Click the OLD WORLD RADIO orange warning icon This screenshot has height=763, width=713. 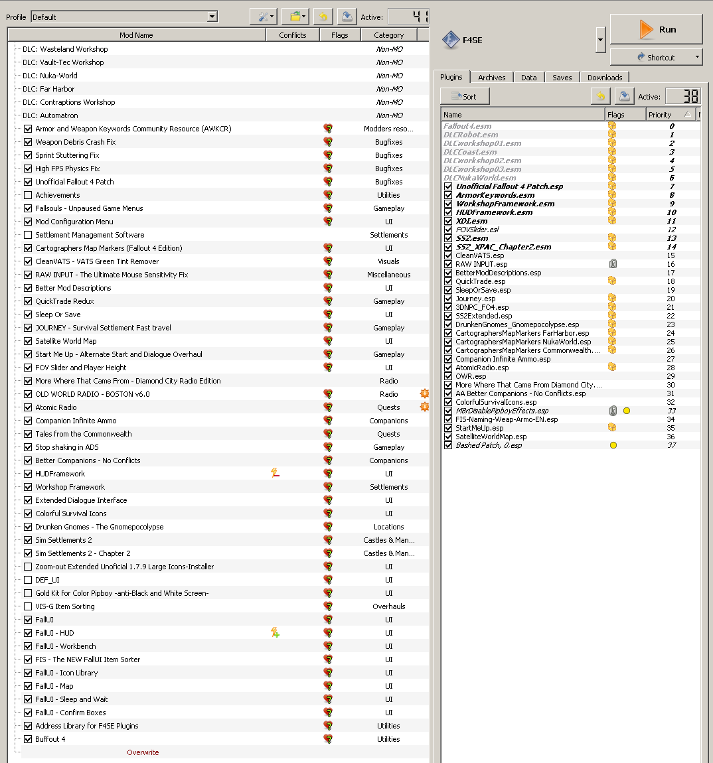pos(424,393)
